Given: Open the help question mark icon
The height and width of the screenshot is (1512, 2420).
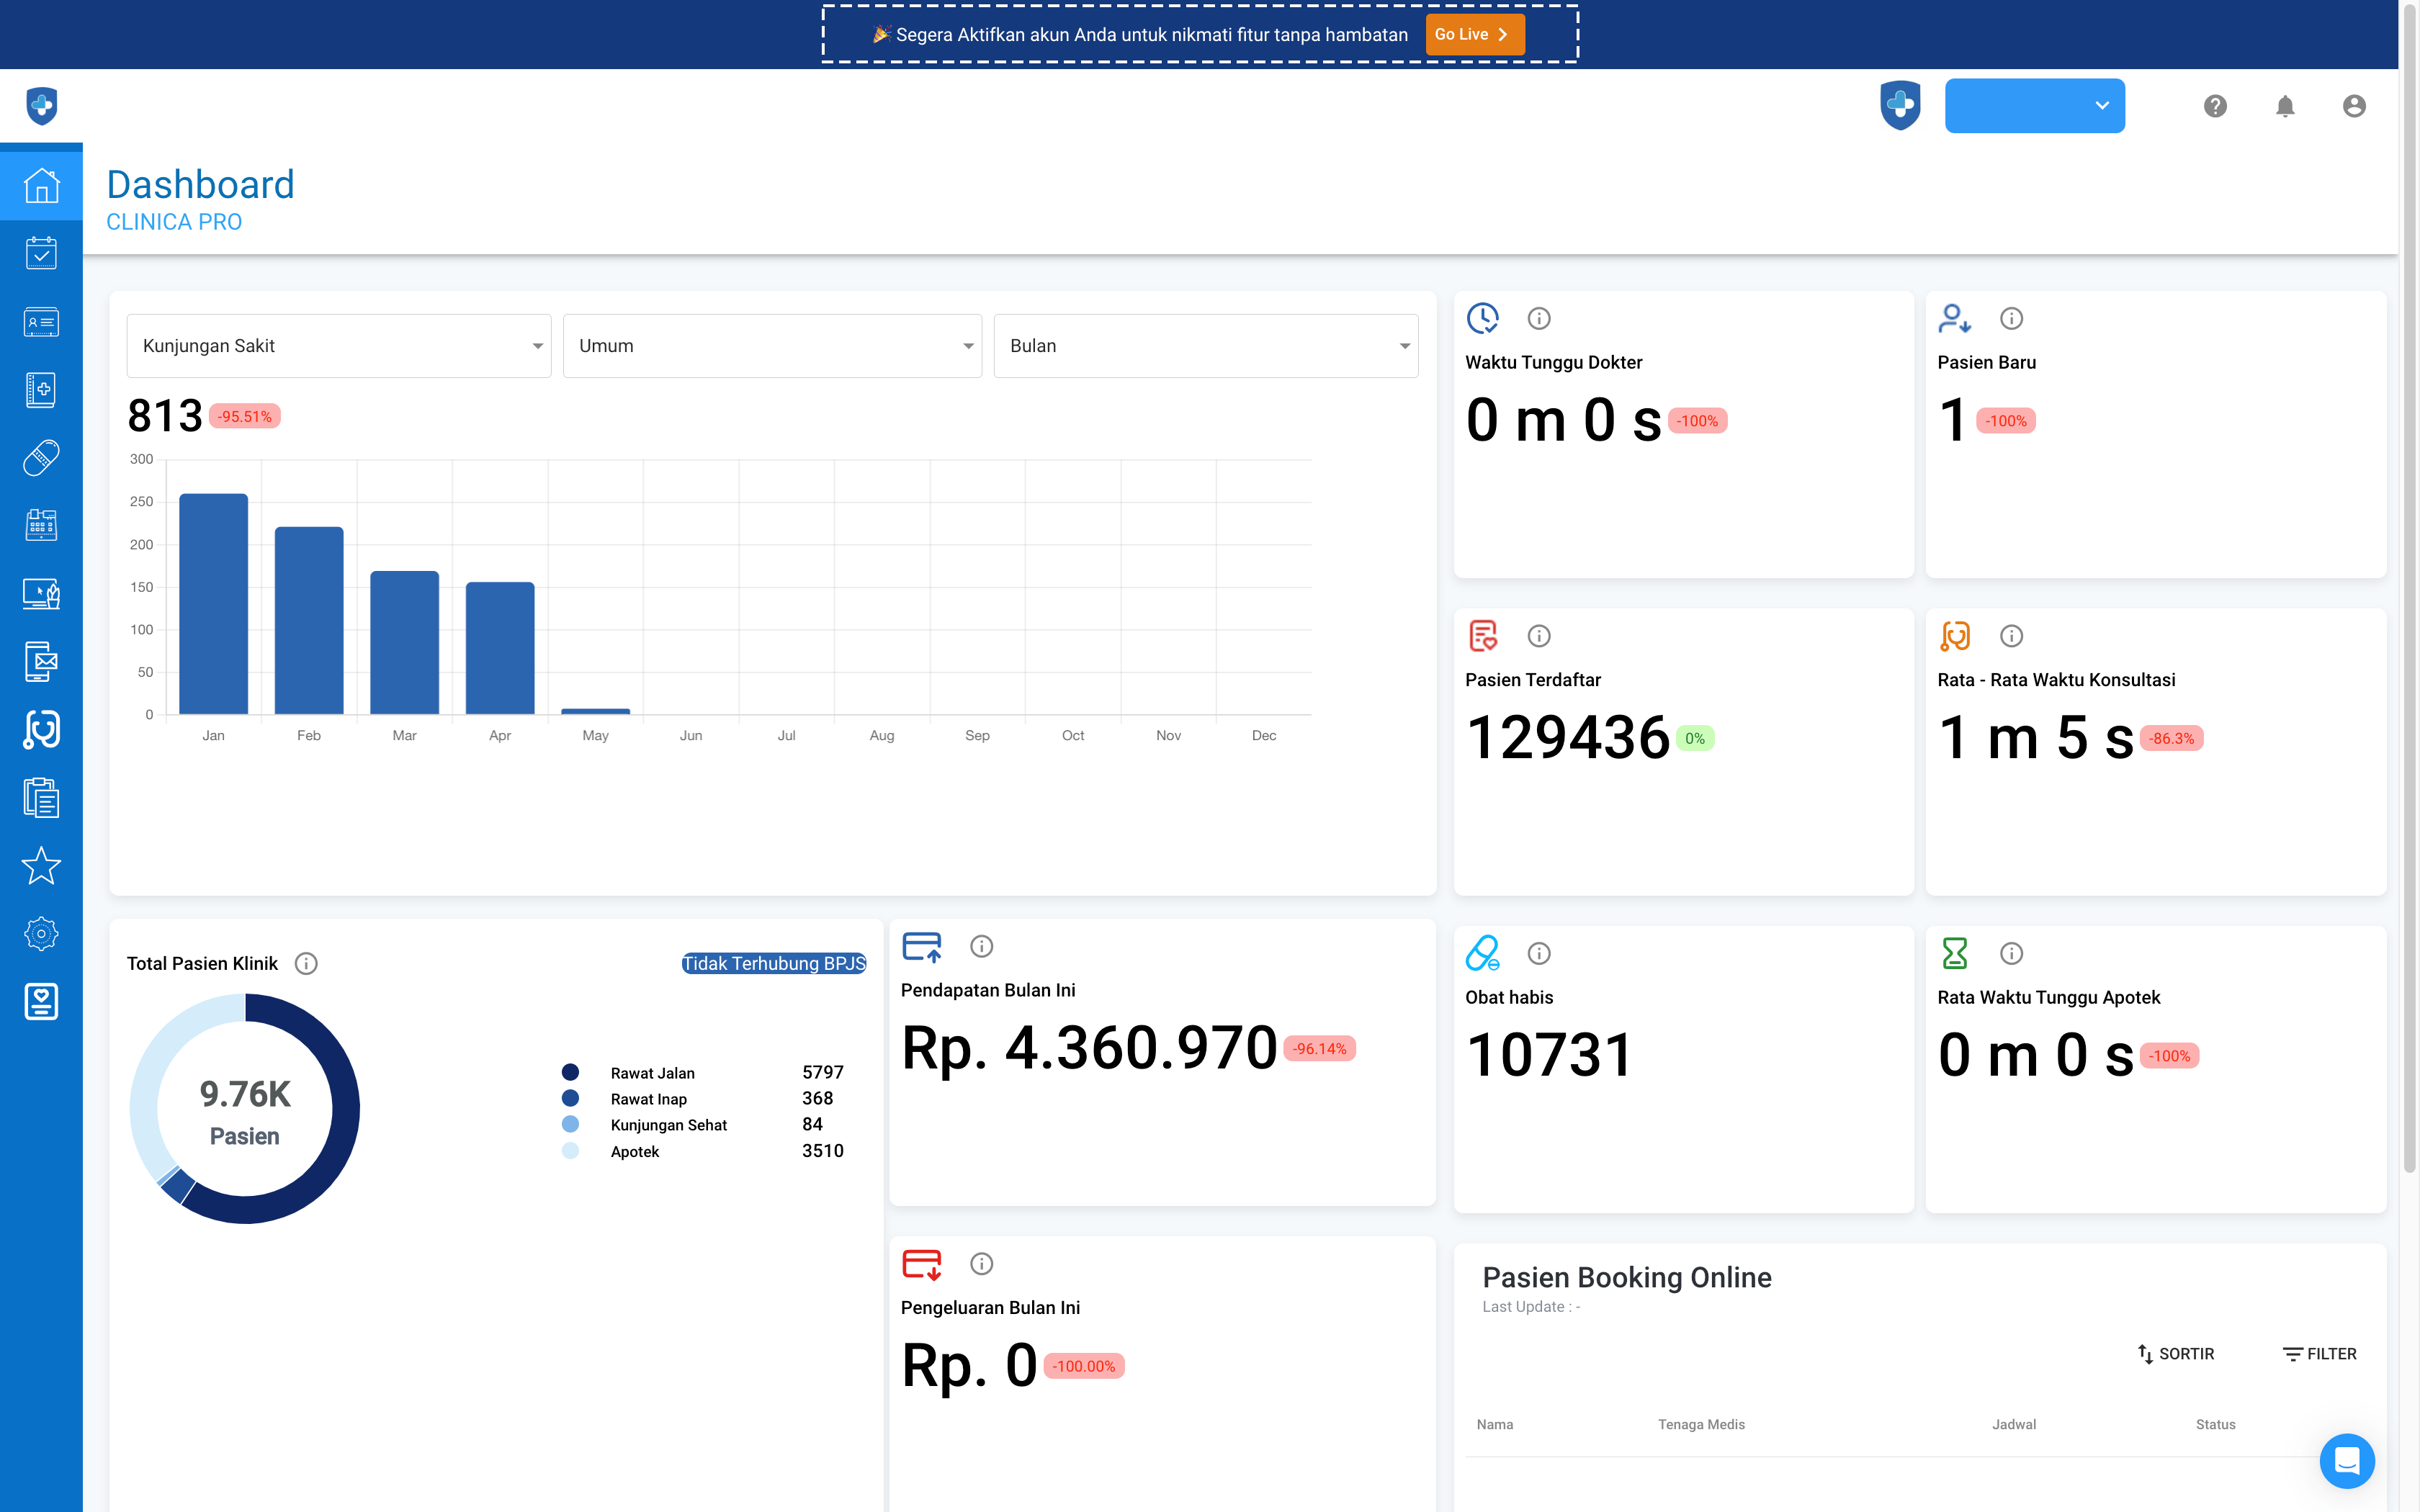Looking at the screenshot, I should [2215, 106].
